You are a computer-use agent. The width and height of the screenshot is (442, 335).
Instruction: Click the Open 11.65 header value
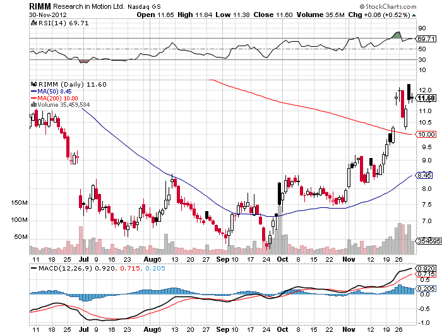pos(155,15)
